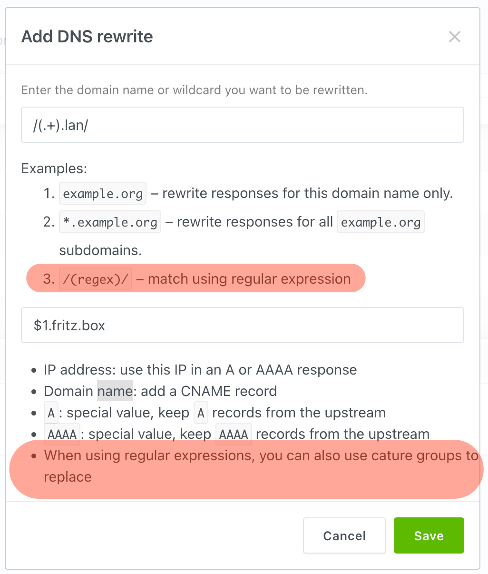The image size is (488, 574).
Task: Click the A tag before "records from the upstream"
Action: (x=201, y=413)
